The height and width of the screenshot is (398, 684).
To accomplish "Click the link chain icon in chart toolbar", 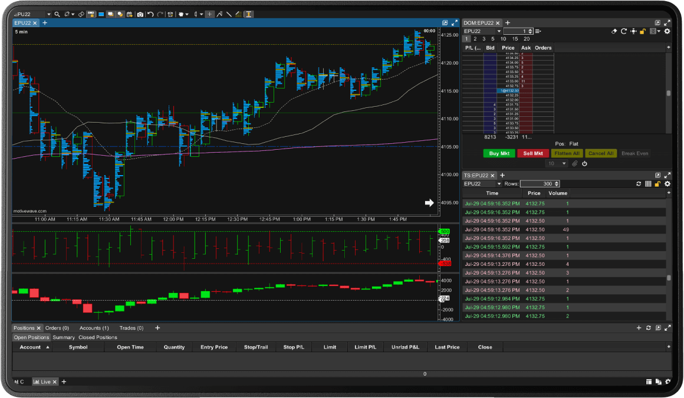I will click(x=67, y=14).
